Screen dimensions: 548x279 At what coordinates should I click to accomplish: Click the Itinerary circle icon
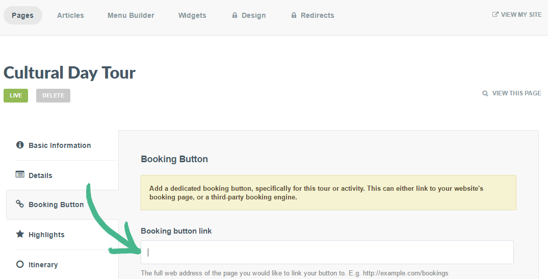[20, 264]
